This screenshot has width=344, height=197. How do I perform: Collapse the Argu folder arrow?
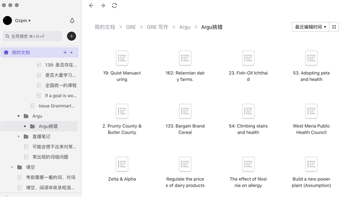(19, 116)
